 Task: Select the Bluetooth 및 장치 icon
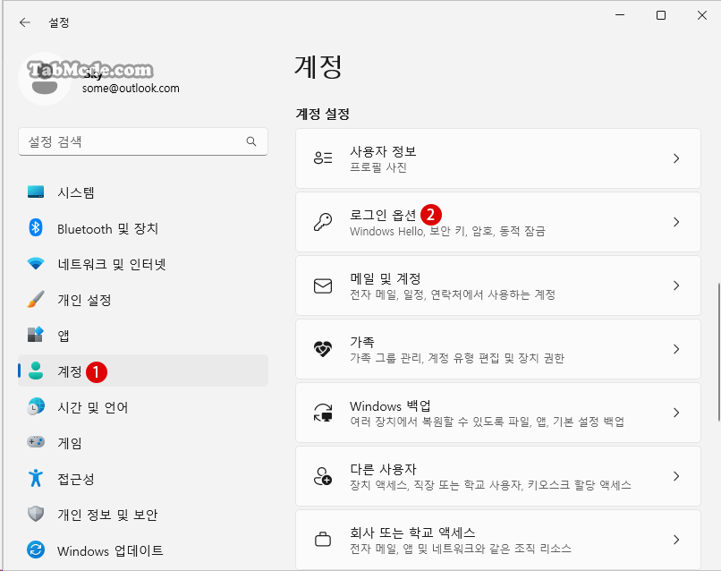point(36,227)
